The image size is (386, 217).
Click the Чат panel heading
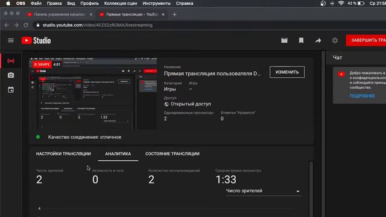click(337, 58)
